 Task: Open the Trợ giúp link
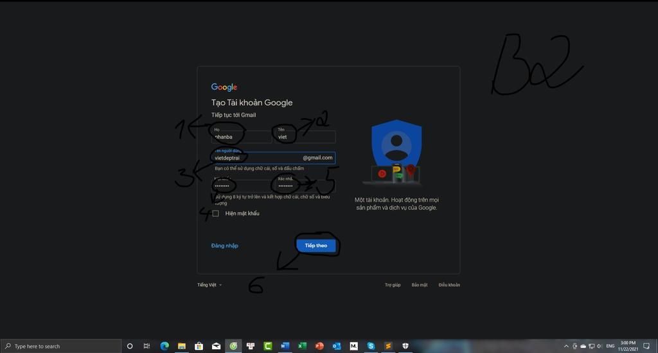click(x=393, y=285)
